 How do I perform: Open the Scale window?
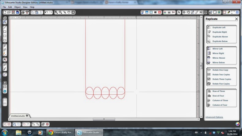tap(193, 12)
